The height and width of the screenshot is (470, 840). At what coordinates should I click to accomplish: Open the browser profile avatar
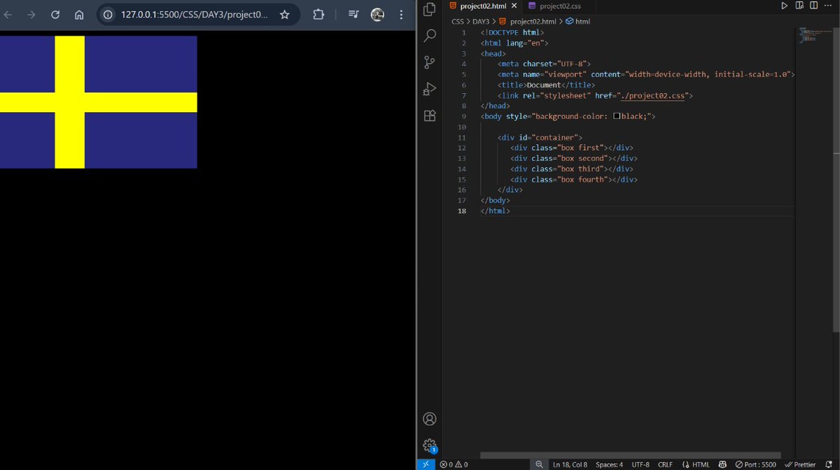click(x=377, y=15)
